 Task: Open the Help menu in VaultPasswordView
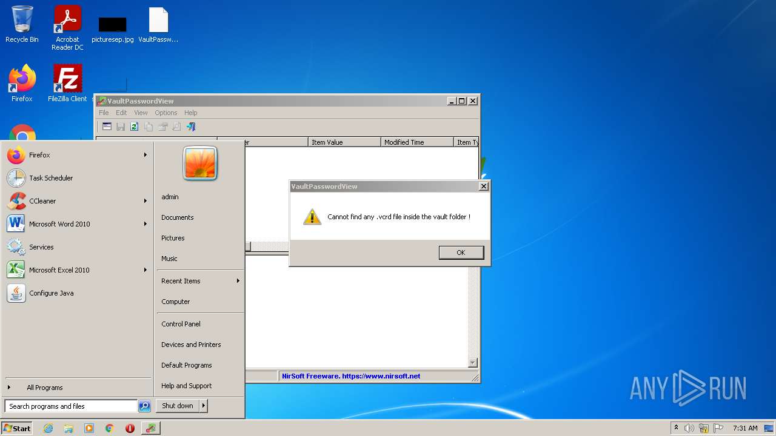[x=191, y=113]
